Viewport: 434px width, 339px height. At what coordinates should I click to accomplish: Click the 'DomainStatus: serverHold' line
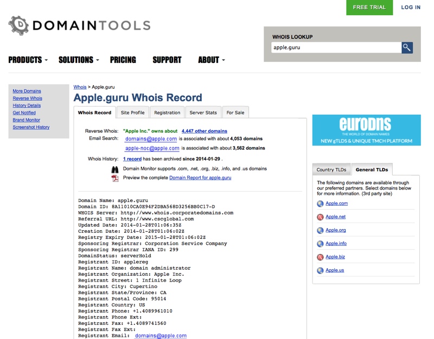[114, 256]
